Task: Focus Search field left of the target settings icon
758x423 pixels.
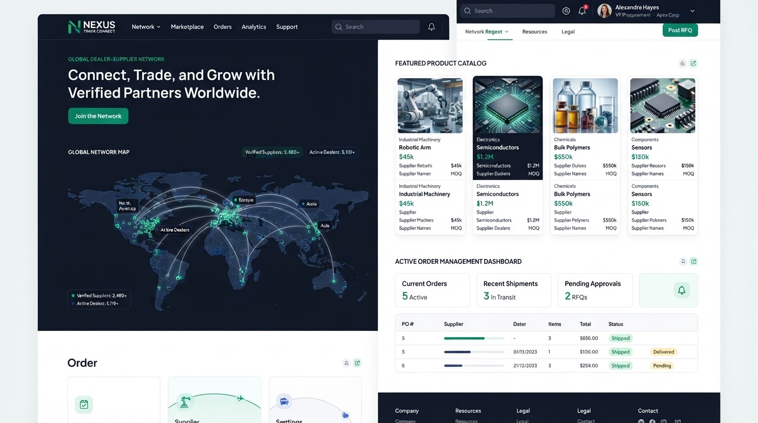Action: [x=508, y=10]
